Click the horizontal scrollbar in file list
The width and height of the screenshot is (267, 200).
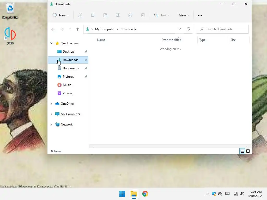pos(170,146)
